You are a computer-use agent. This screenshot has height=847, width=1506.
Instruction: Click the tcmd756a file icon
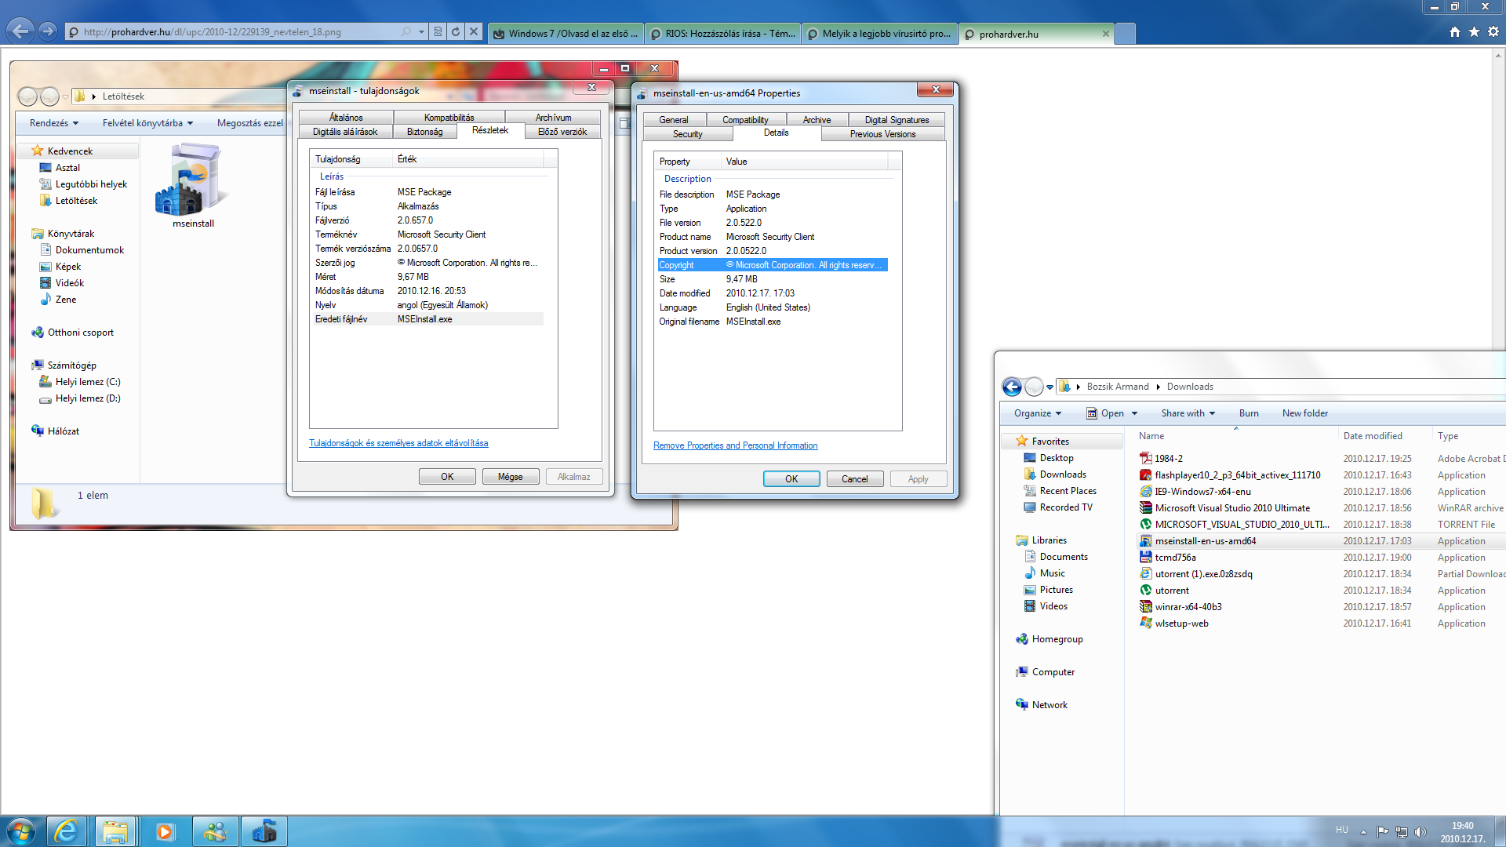click(1146, 558)
